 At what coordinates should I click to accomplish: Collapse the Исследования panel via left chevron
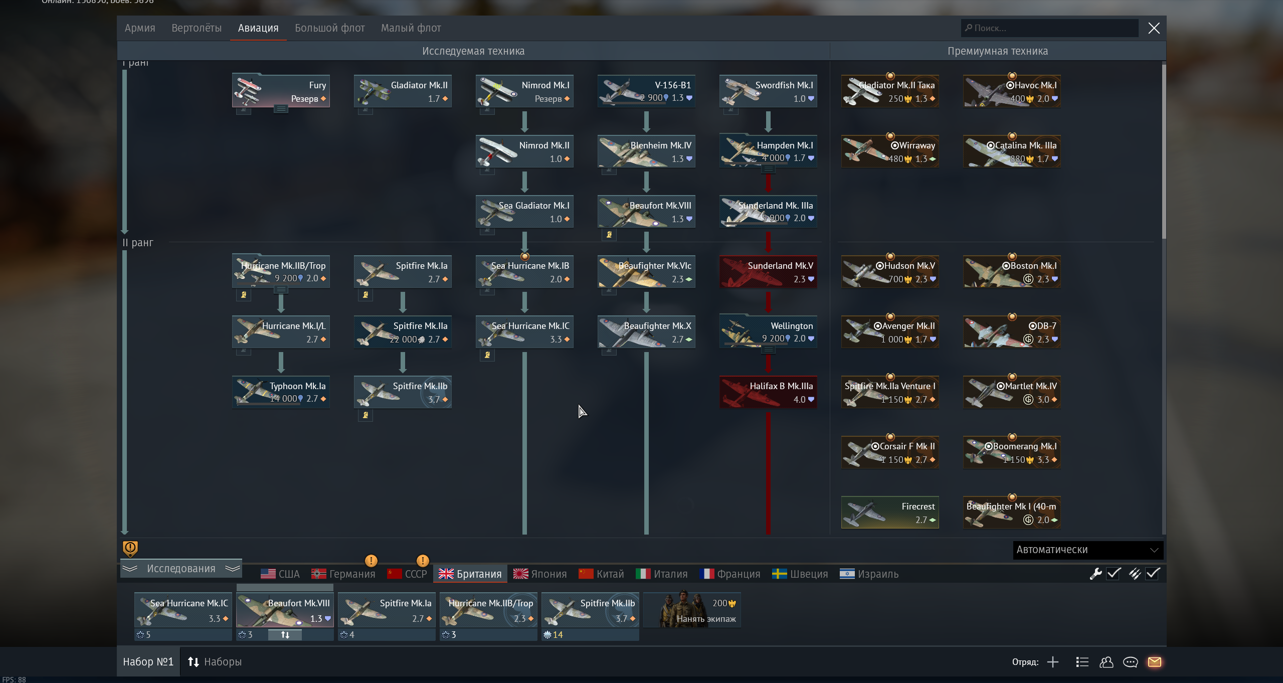[x=130, y=569]
